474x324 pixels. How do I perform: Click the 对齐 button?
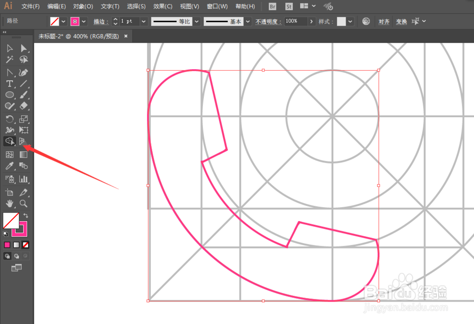click(x=383, y=21)
